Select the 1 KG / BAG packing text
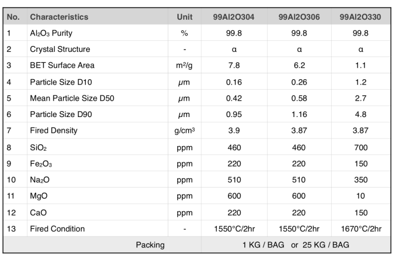The width and height of the screenshot is (397, 255). point(264,245)
